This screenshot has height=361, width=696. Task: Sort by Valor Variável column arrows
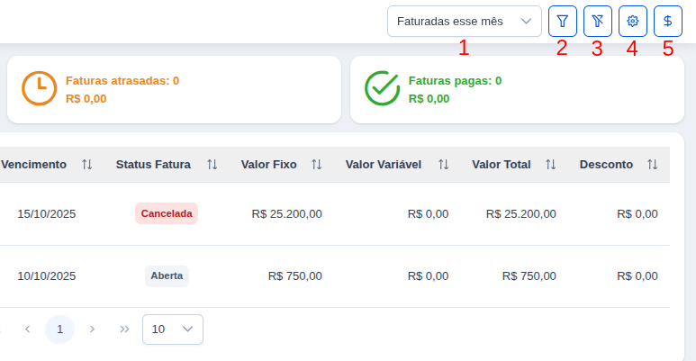pyautogui.click(x=443, y=165)
